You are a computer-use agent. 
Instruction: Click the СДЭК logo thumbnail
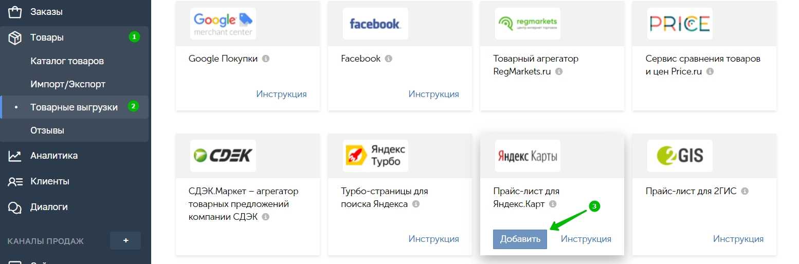(223, 156)
